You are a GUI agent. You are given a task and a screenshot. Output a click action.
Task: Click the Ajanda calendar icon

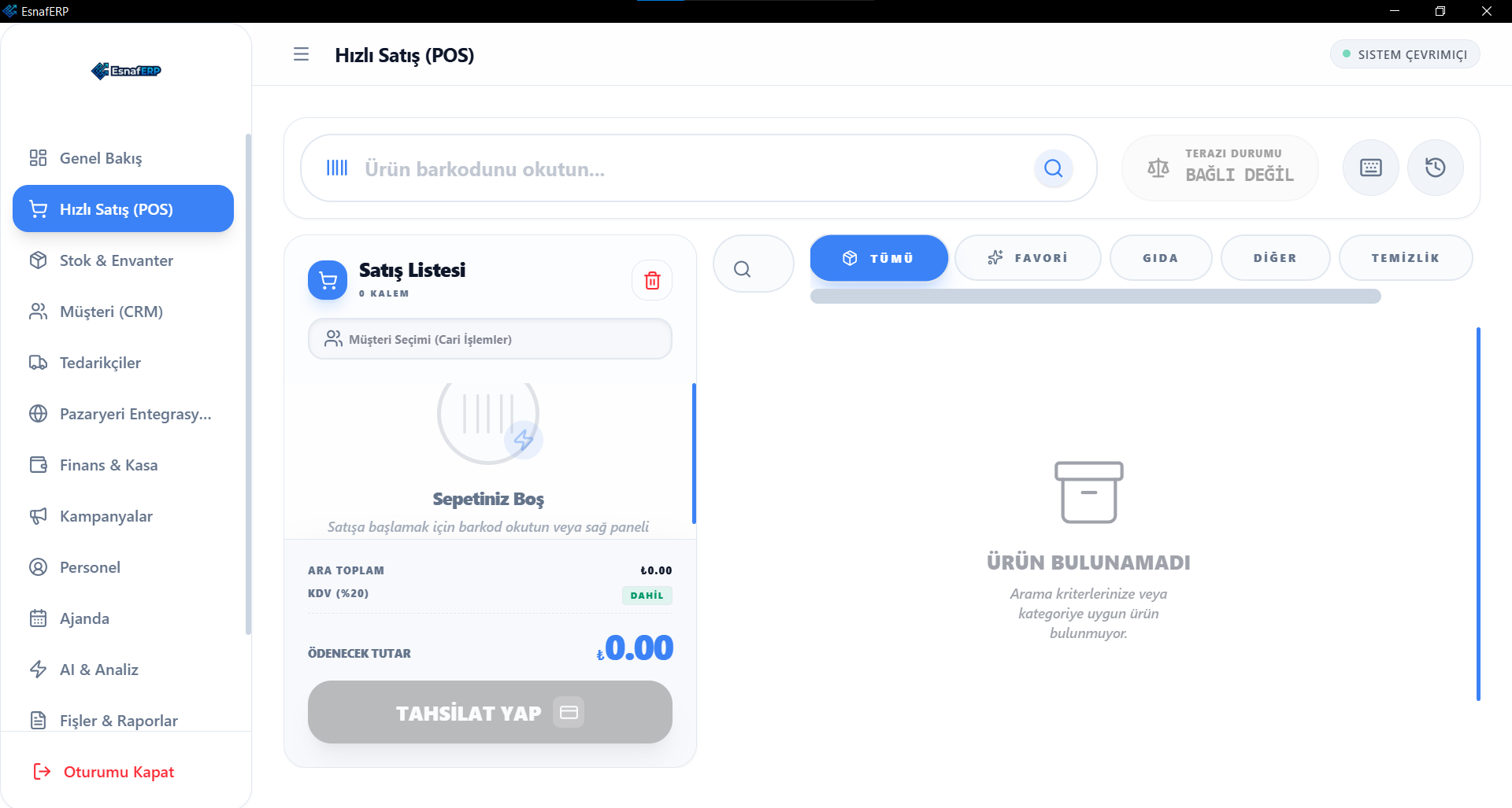(x=38, y=618)
